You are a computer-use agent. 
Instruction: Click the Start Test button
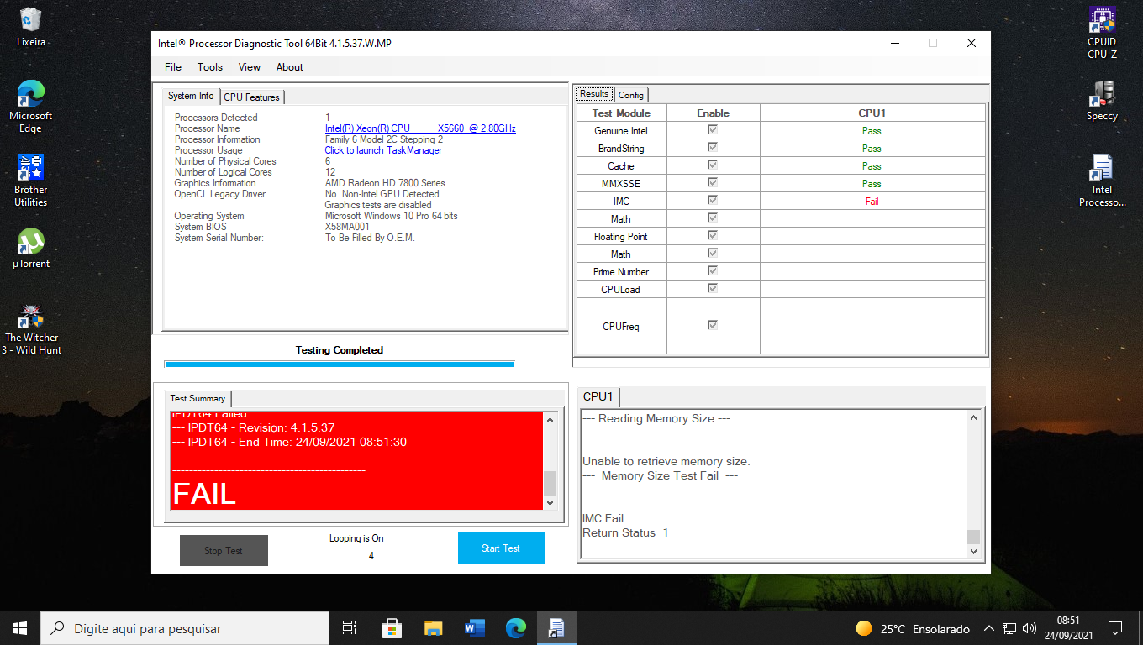point(502,548)
